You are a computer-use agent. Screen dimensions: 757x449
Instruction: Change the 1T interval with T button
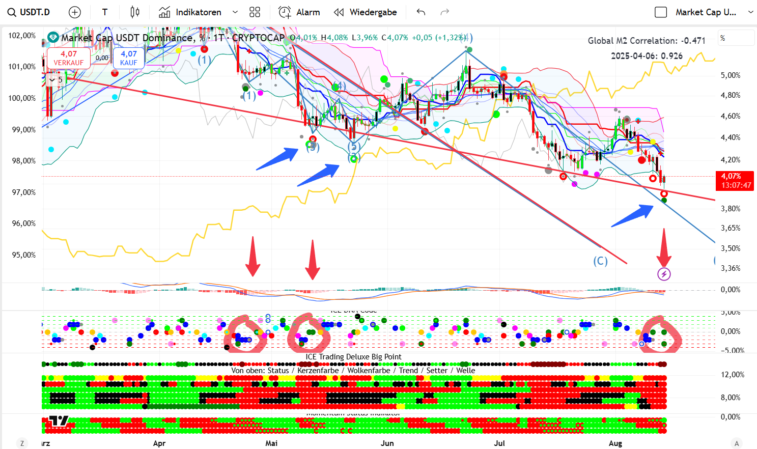tap(105, 12)
